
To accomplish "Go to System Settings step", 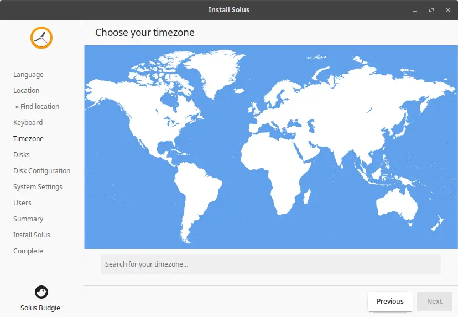I will pos(38,186).
